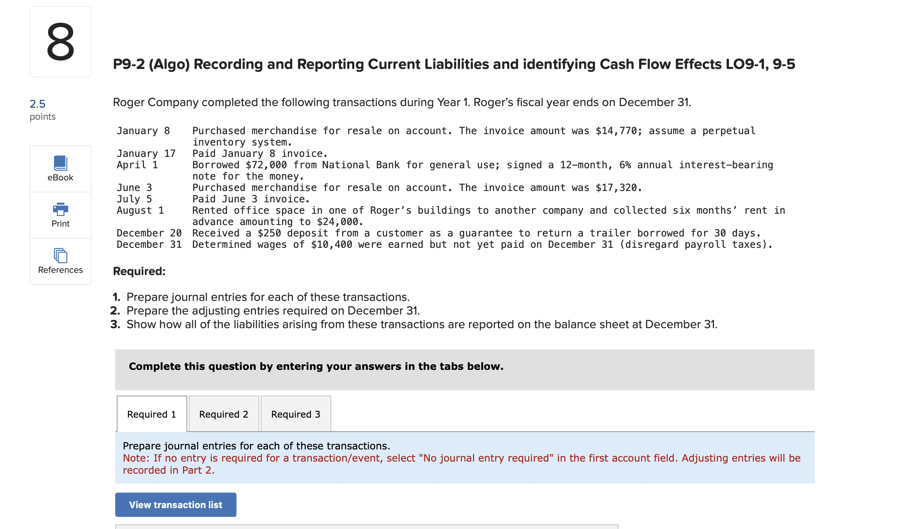Open the Required 3 tab
Screen dimensions: 911x529
point(296,414)
